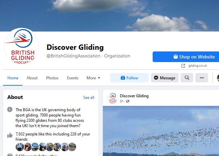Visit the gliding.co.uk website link
Screen dimensions: 219x156
tap(198, 66)
